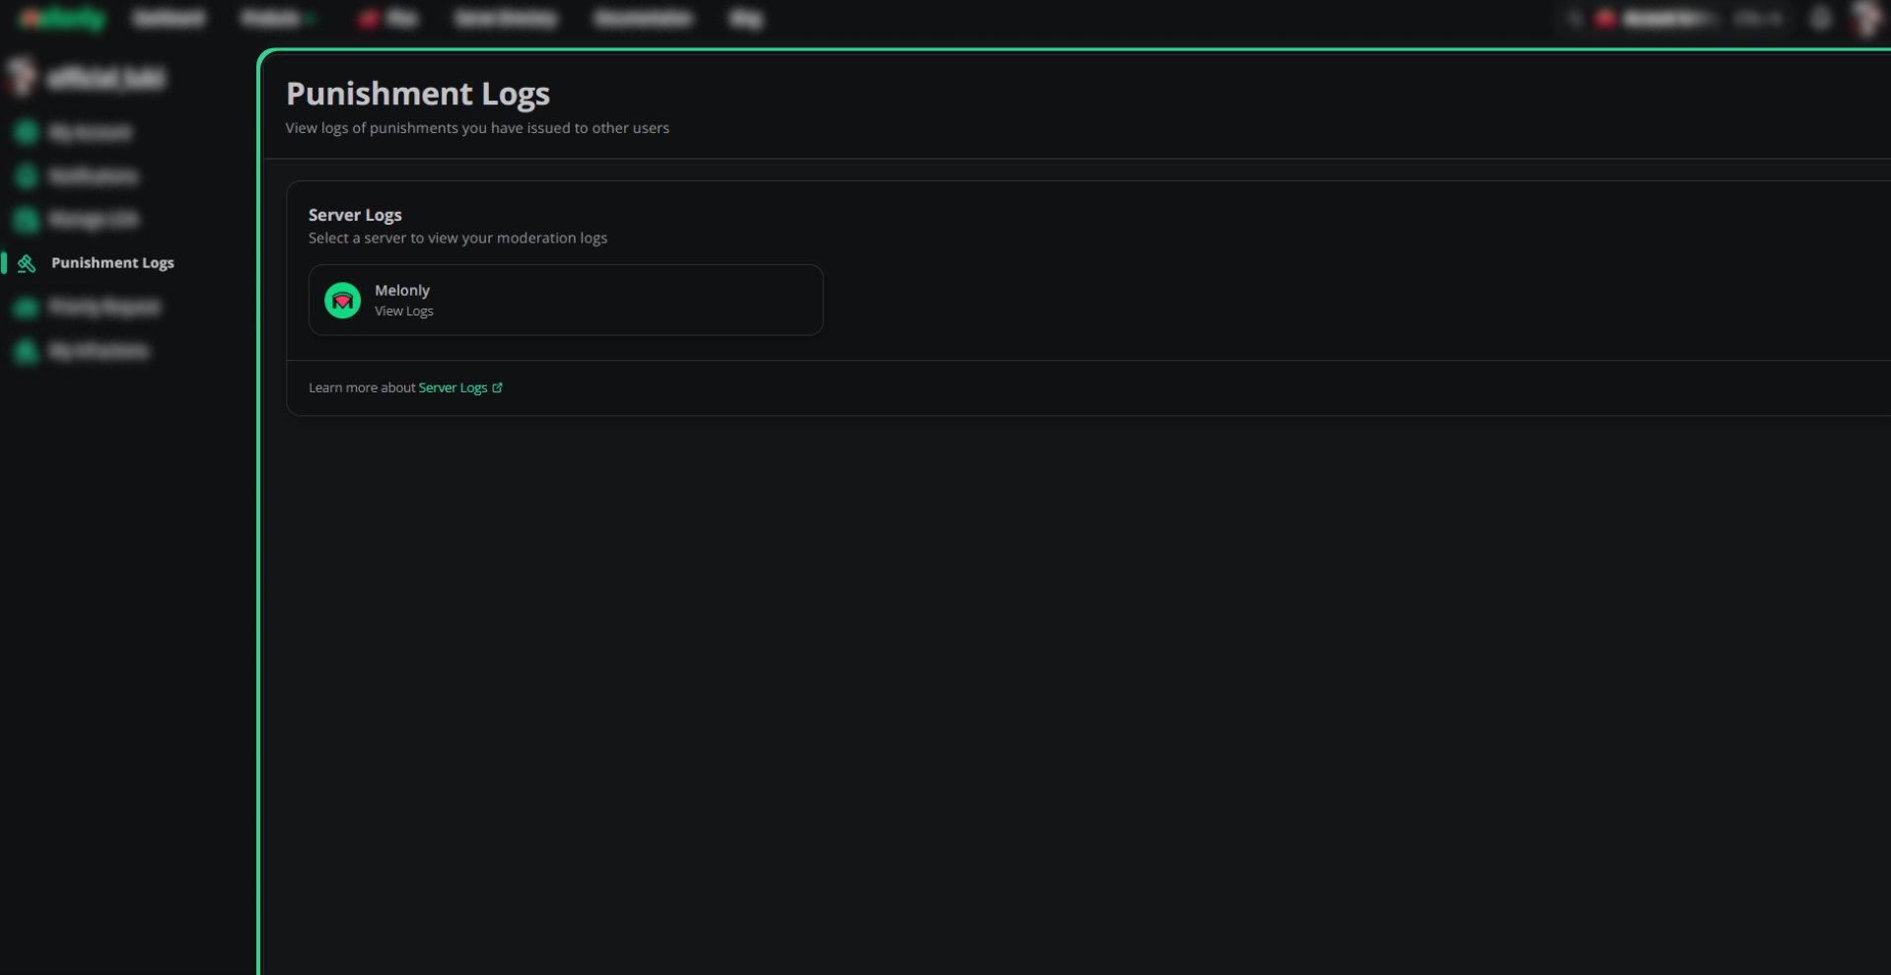The image size is (1891, 975).
Task: Follow the green Server Logs help link
Action: tap(453, 387)
